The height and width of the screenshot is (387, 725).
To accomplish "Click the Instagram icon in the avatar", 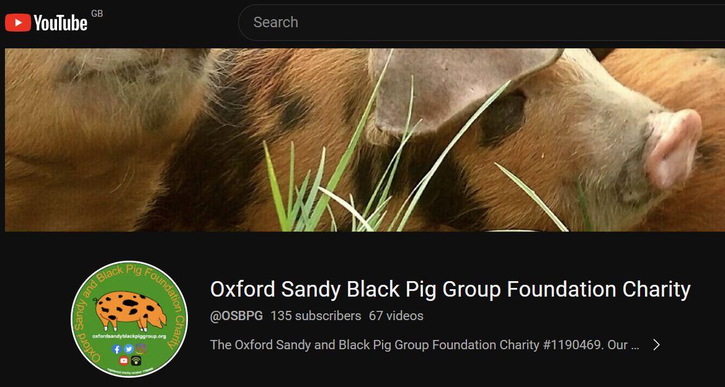I will tap(141, 349).
